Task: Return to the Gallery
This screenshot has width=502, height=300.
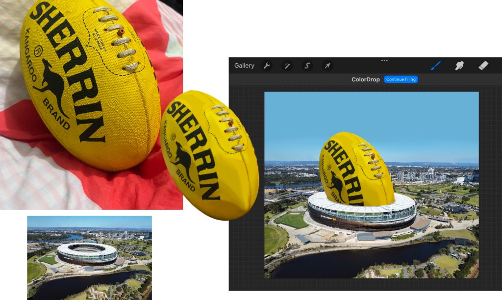Action: [244, 66]
